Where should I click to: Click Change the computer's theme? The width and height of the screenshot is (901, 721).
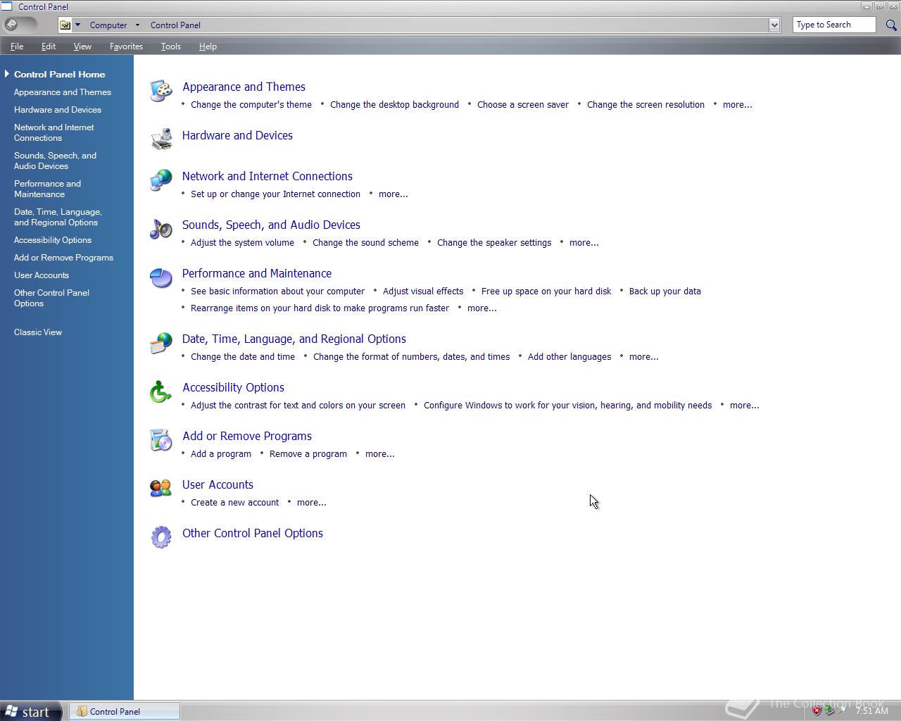(x=251, y=104)
